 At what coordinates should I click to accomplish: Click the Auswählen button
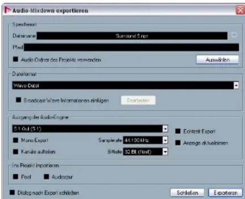coord(218,60)
